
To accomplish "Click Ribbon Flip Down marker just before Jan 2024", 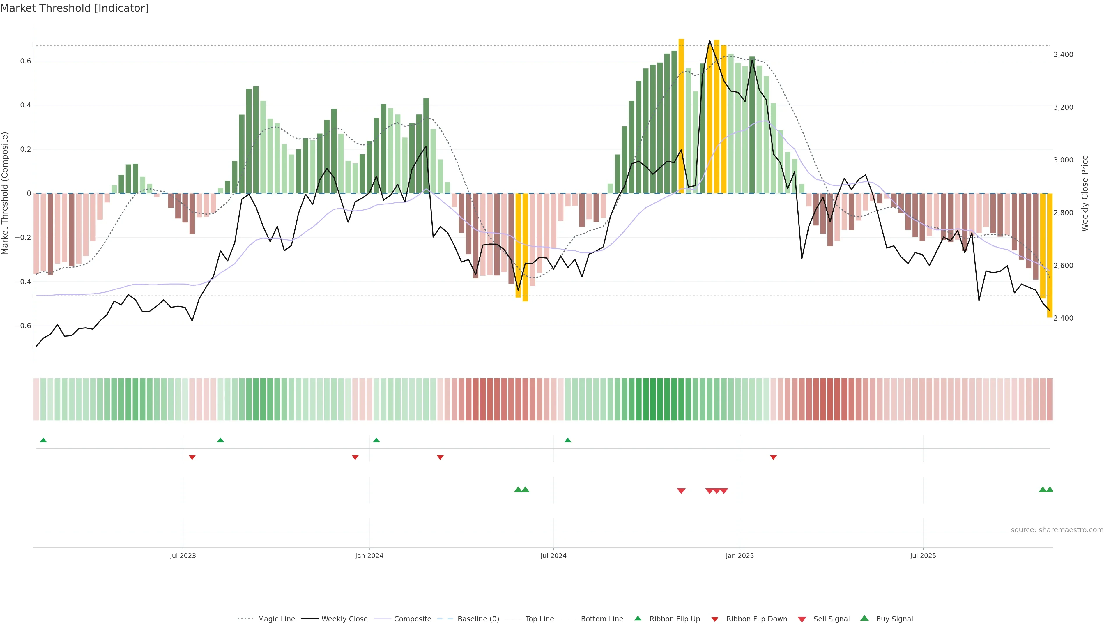I will (x=355, y=457).
